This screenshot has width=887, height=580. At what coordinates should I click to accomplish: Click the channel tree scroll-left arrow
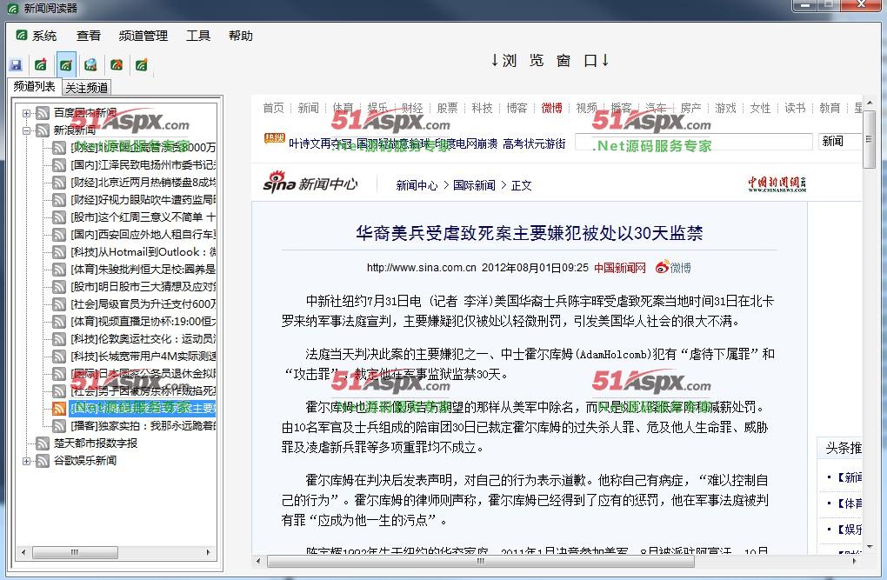click(x=23, y=552)
